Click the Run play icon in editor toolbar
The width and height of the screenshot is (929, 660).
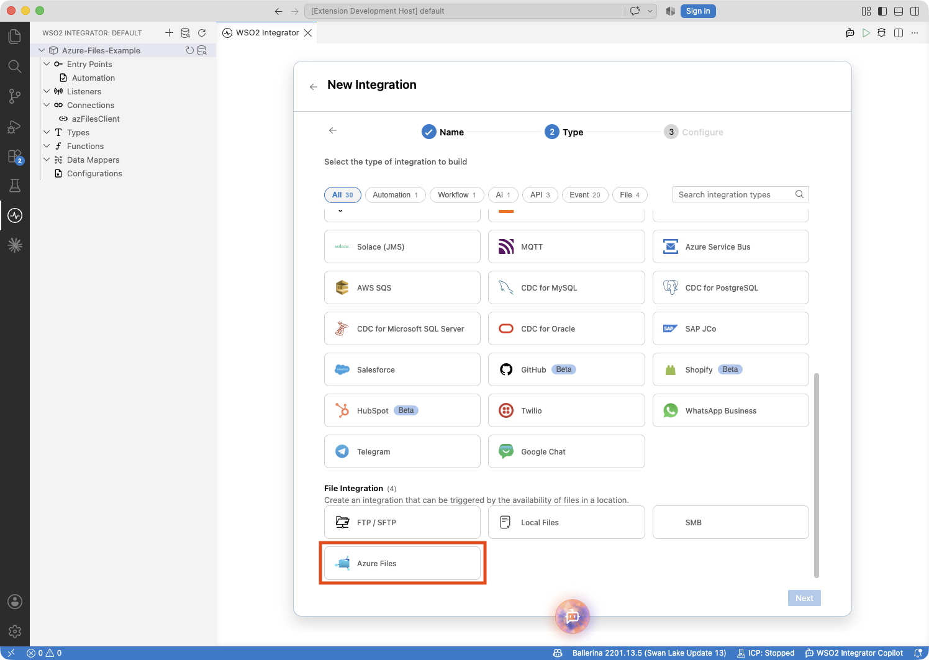click(x=866, y=33)
